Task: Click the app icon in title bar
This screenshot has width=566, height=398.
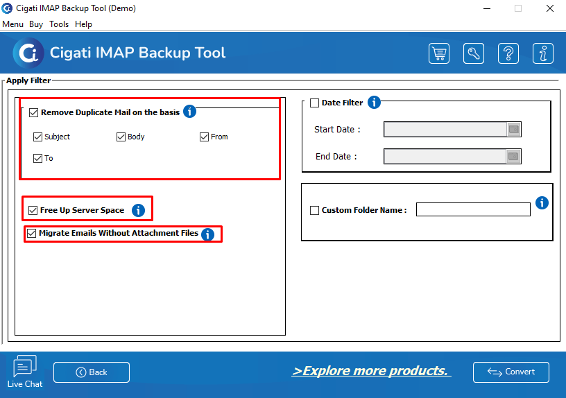Action: pos(7,8)
